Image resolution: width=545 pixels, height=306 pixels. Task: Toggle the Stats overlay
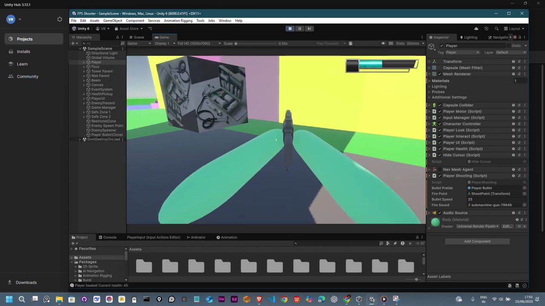click(400, 43)
